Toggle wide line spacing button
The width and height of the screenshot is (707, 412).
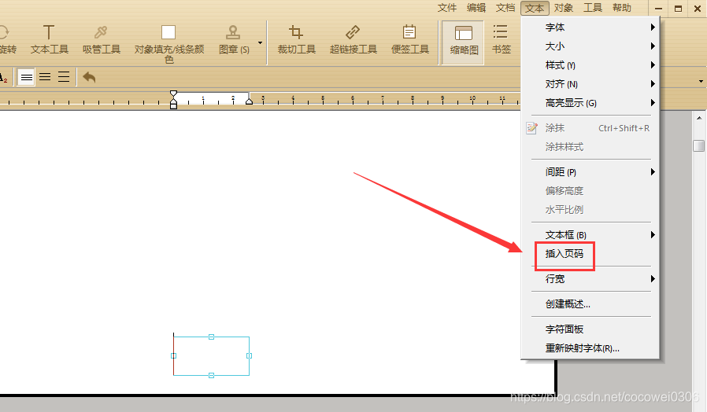click(64, 77)
